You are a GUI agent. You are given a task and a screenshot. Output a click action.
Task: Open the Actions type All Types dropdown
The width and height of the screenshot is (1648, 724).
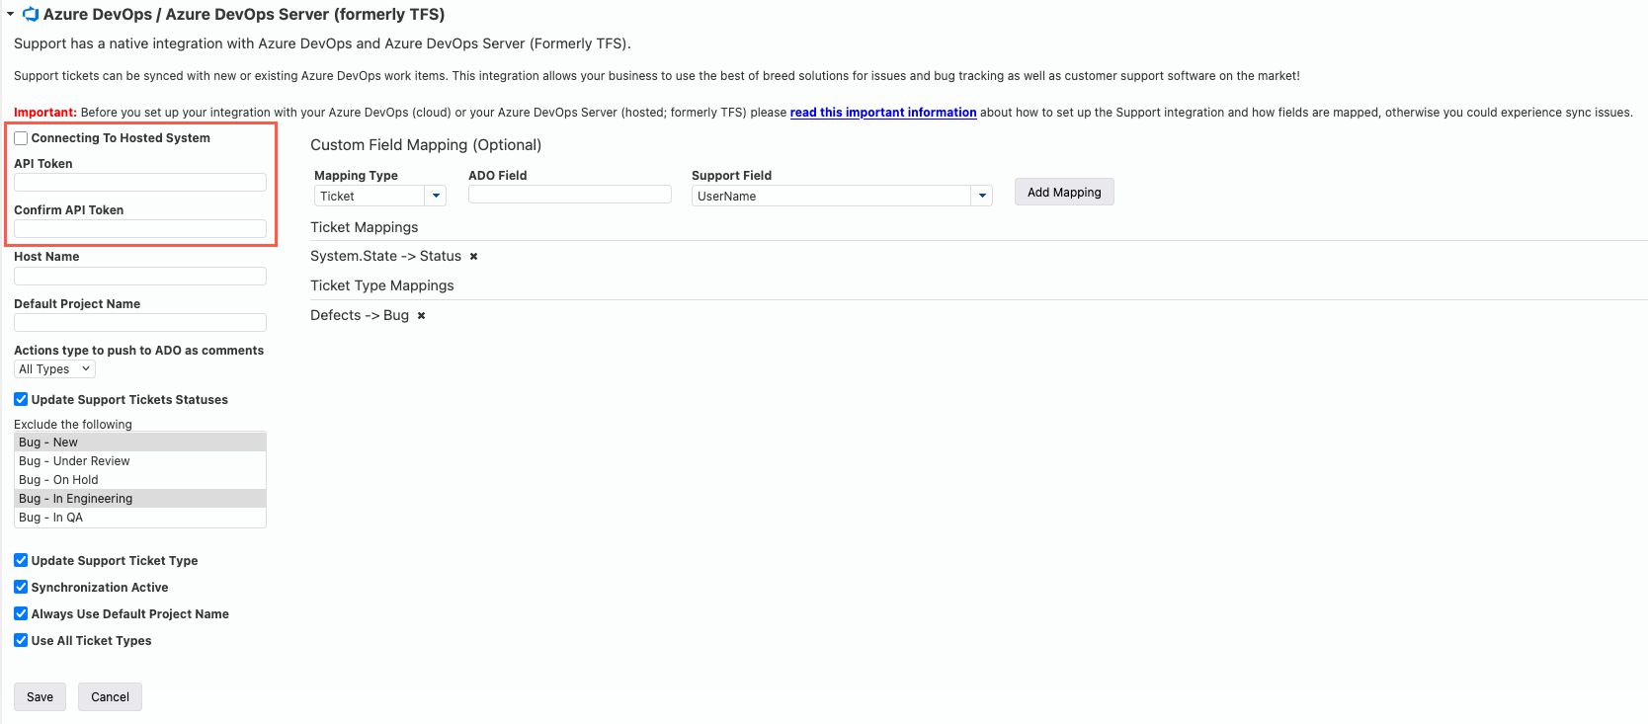(54, 369)
